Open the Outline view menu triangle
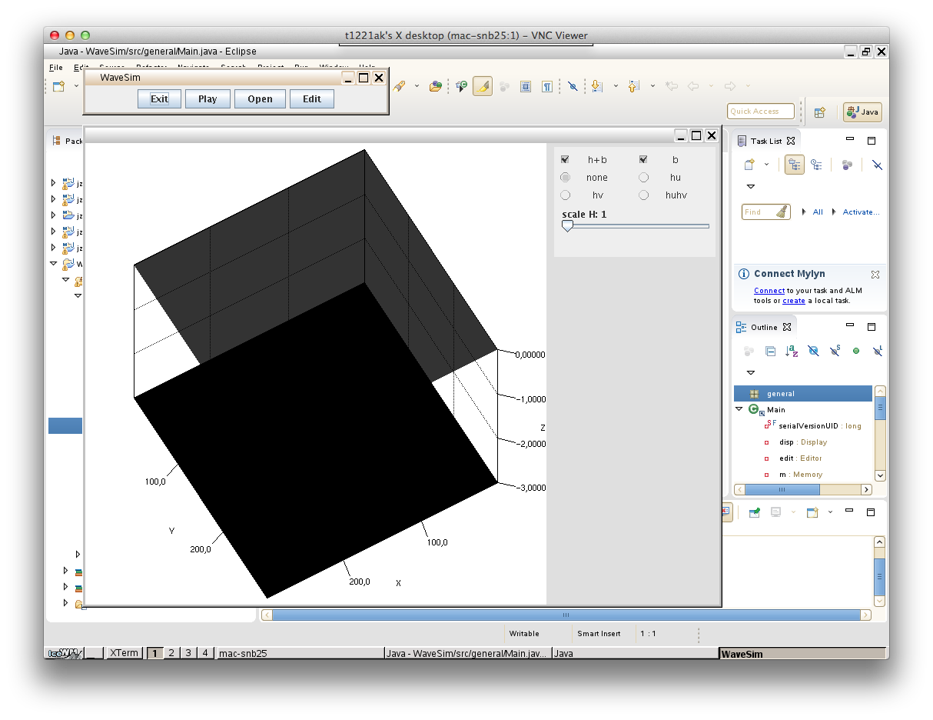933x720 pixels. point(751,372)
